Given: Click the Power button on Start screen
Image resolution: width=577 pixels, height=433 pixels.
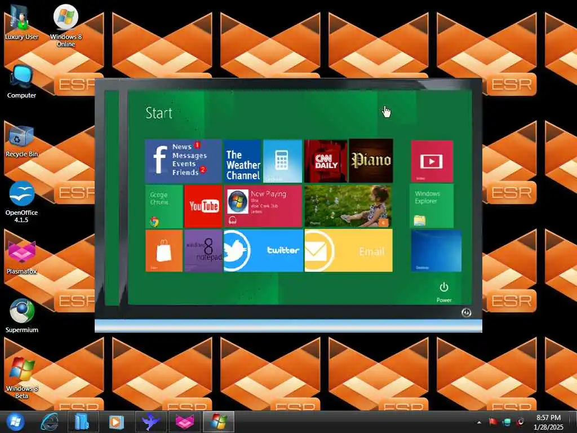Looking at the screenshot, I should pyautogui.click(x=444, y=293).
